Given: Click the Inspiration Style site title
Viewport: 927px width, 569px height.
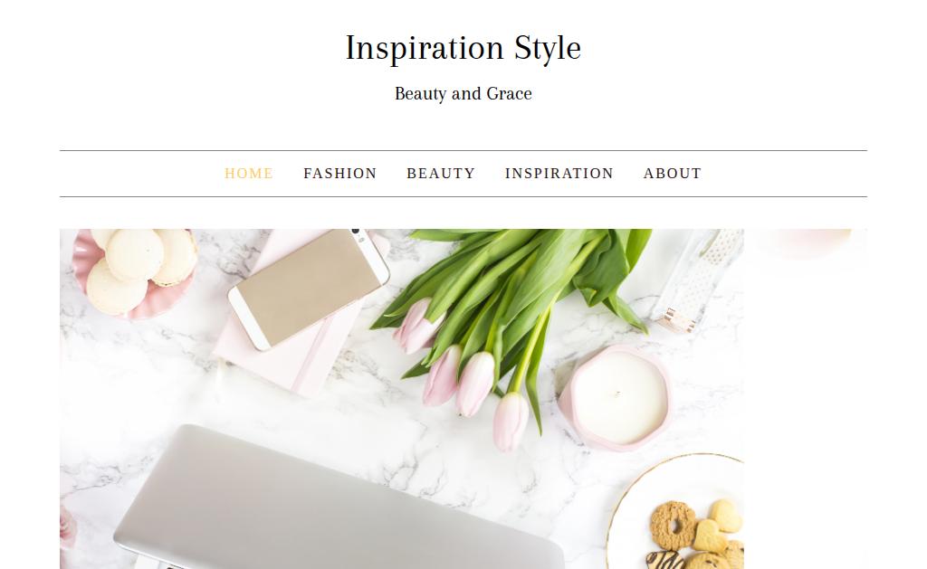Looking at the screenshot, I should (x=463, y=48).
